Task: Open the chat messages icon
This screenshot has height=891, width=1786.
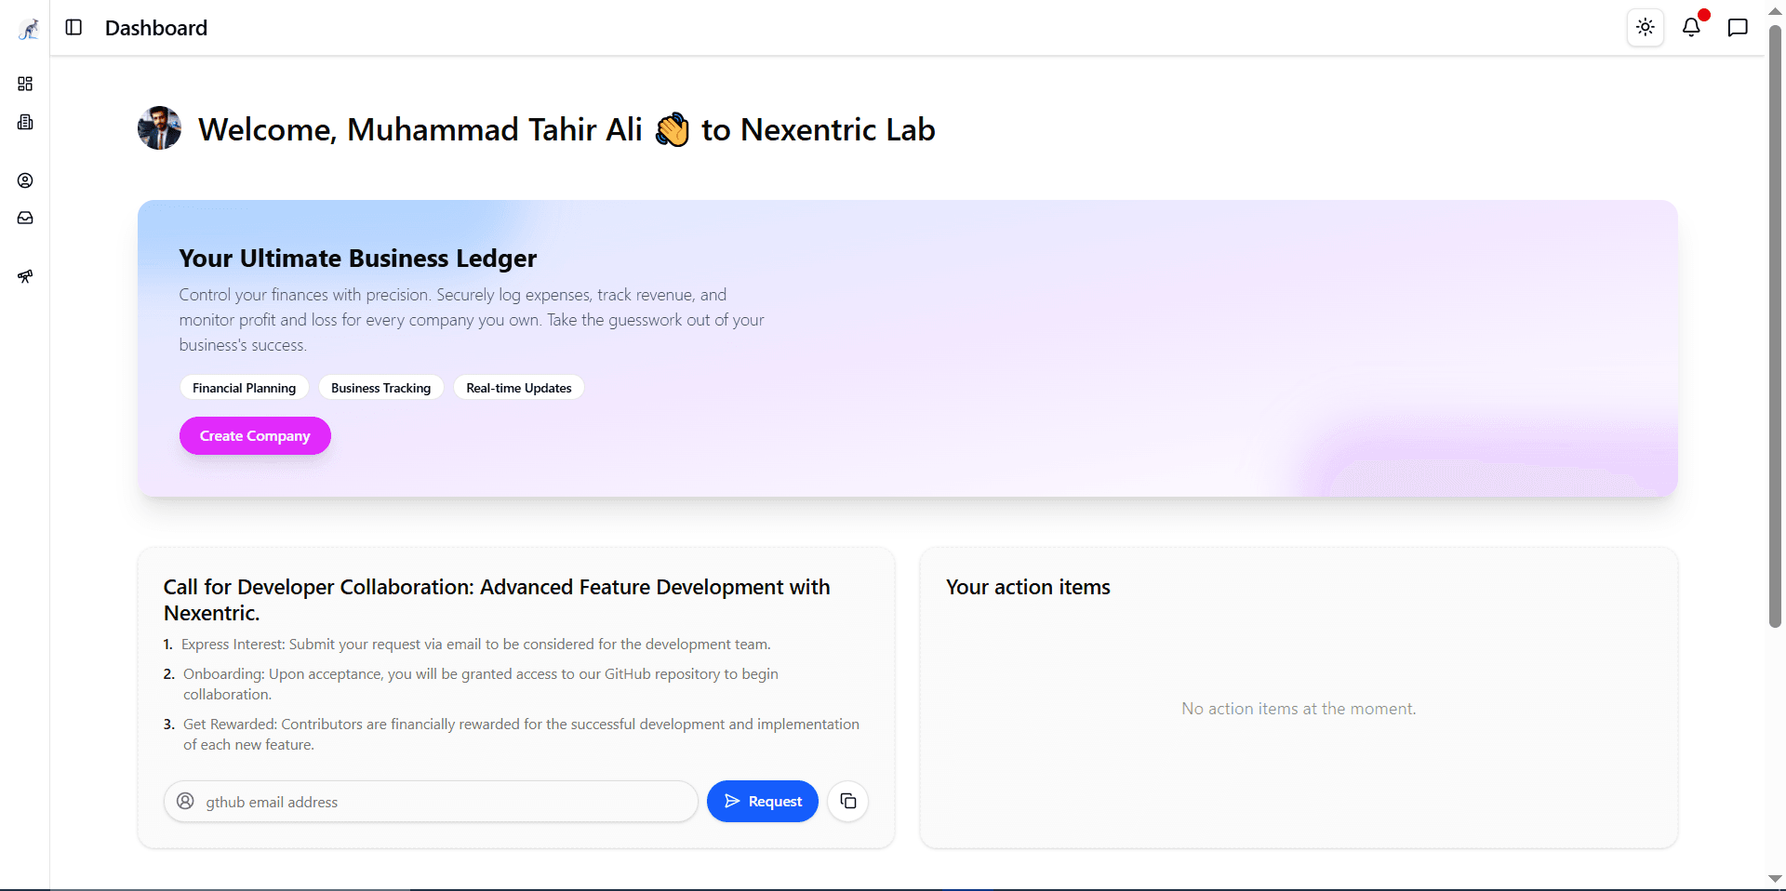Action: point(1737,28)
